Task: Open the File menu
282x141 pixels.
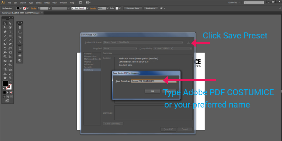Action: coord(10,3)
